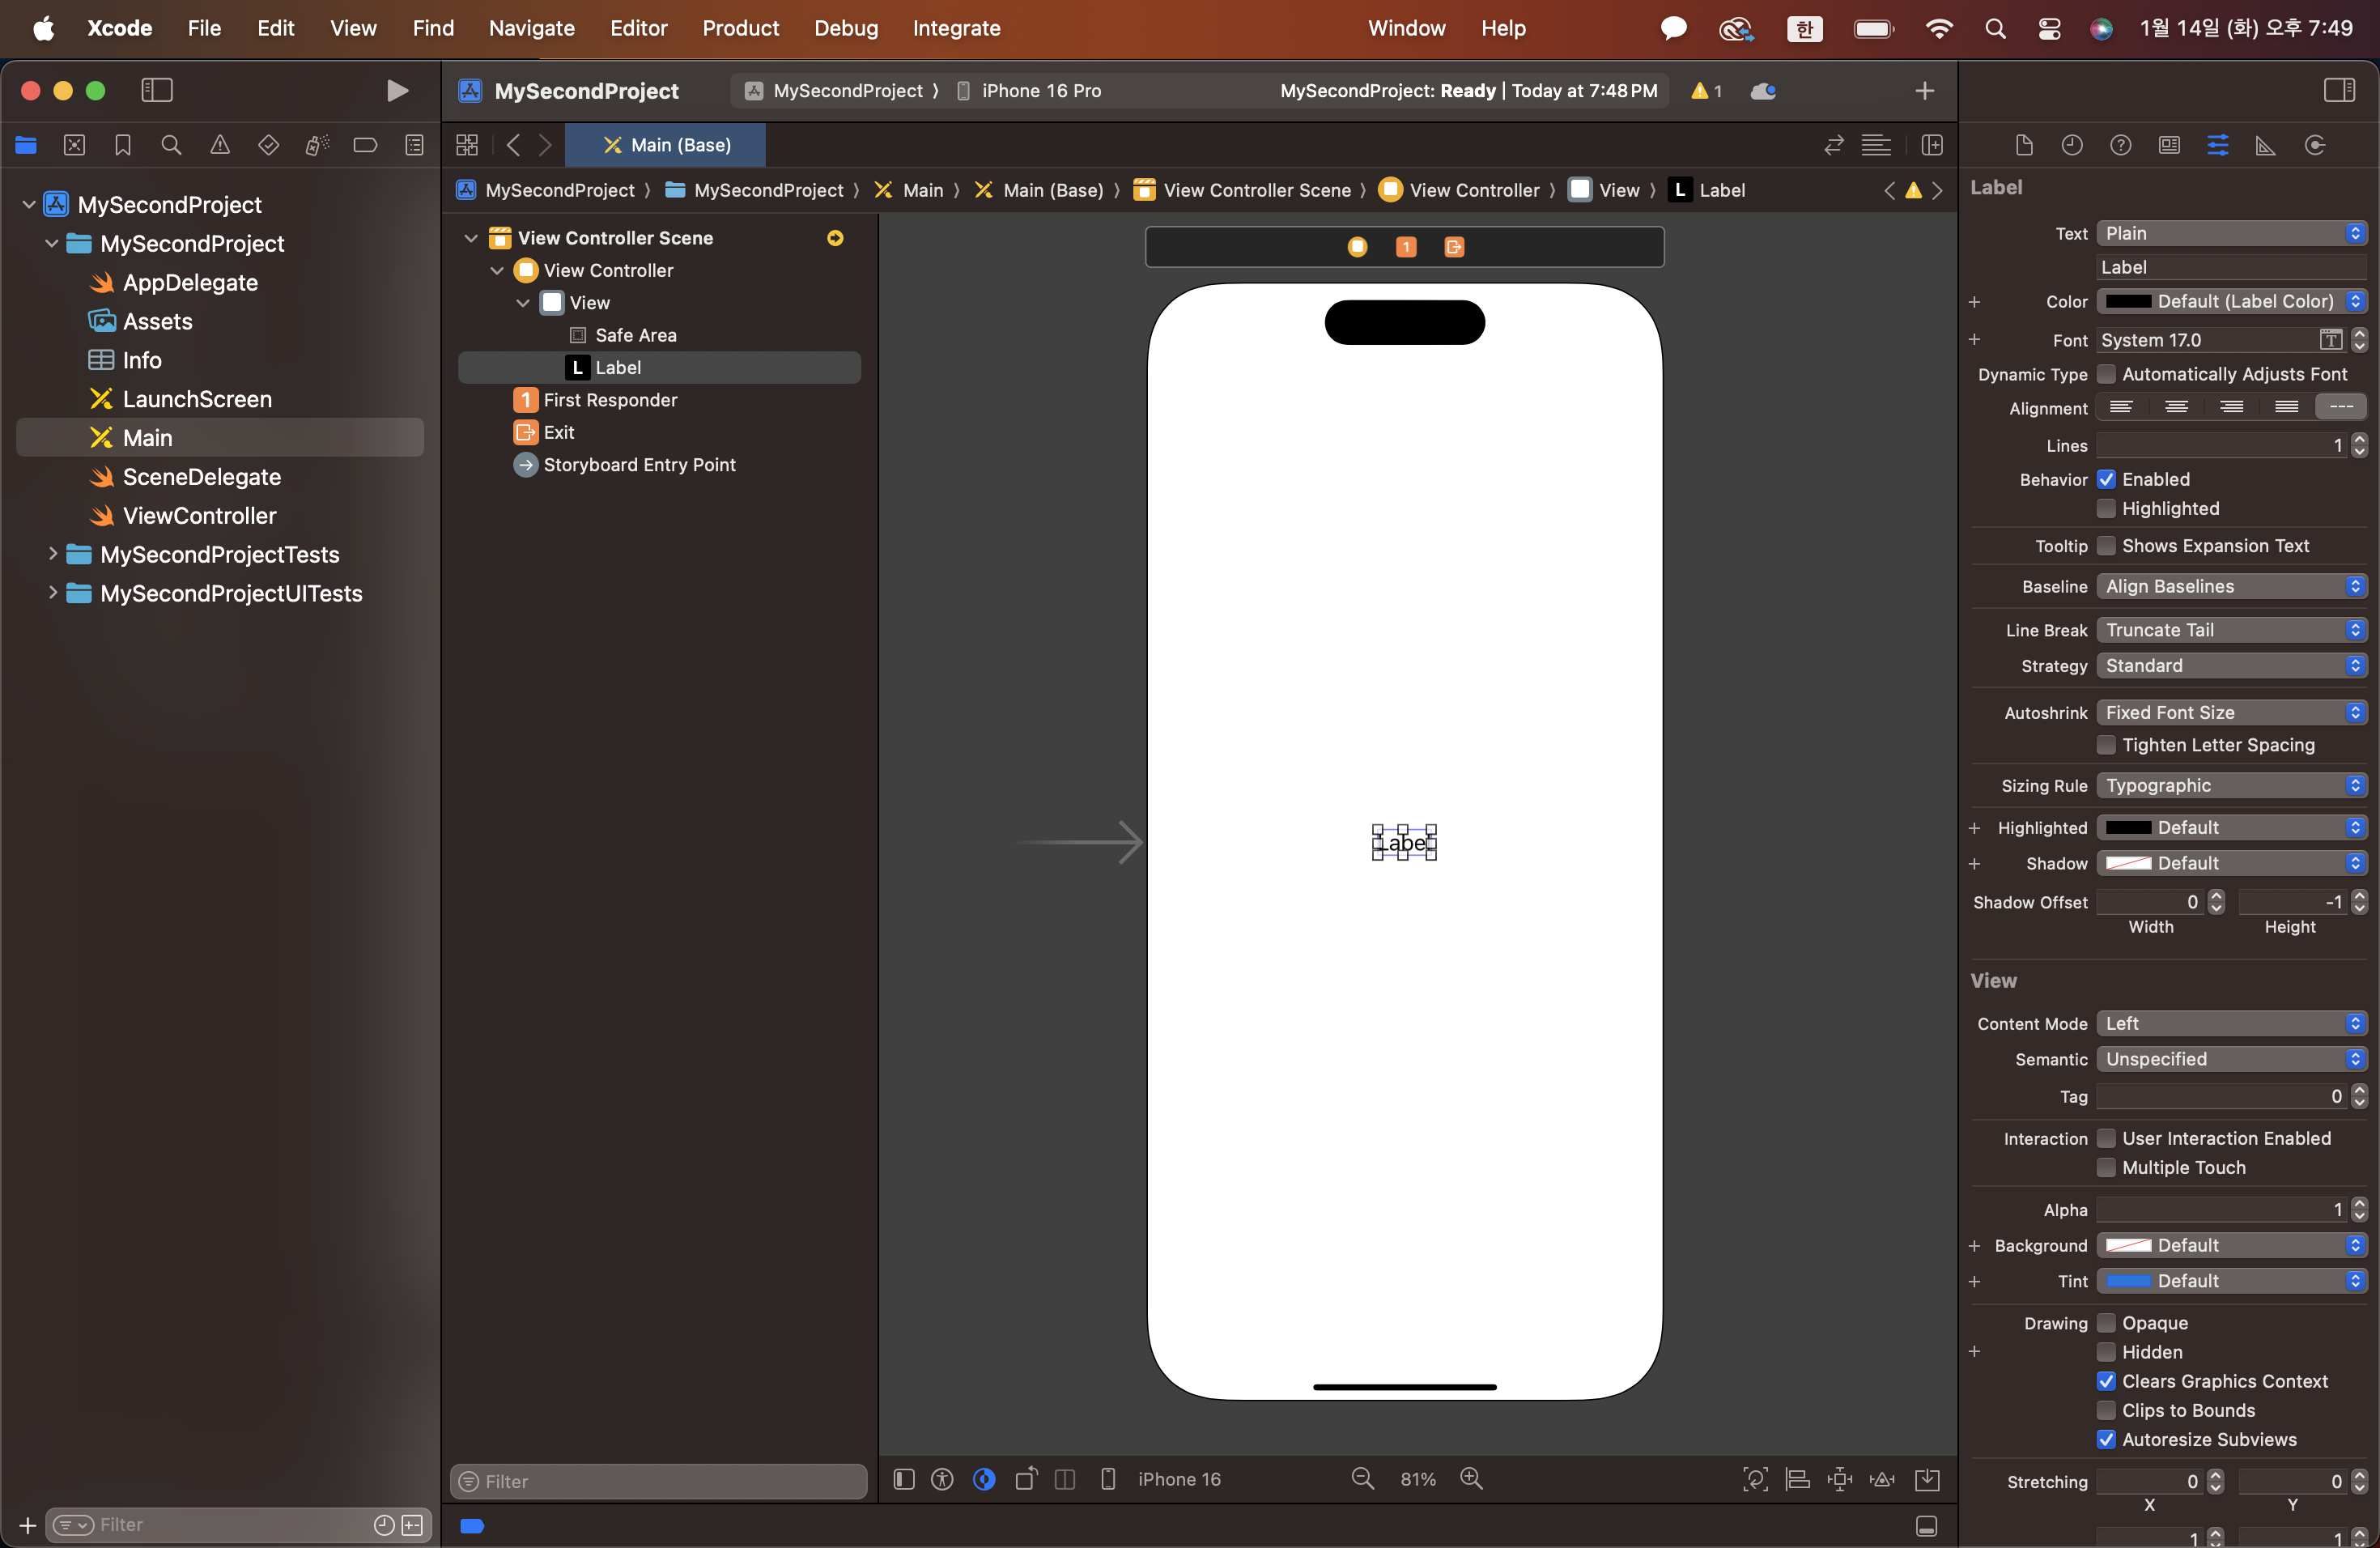This screenshot has height=1548, width=2380.
Task: Open the Size inspector ruler icon
Action: (x=2266, y=146)
